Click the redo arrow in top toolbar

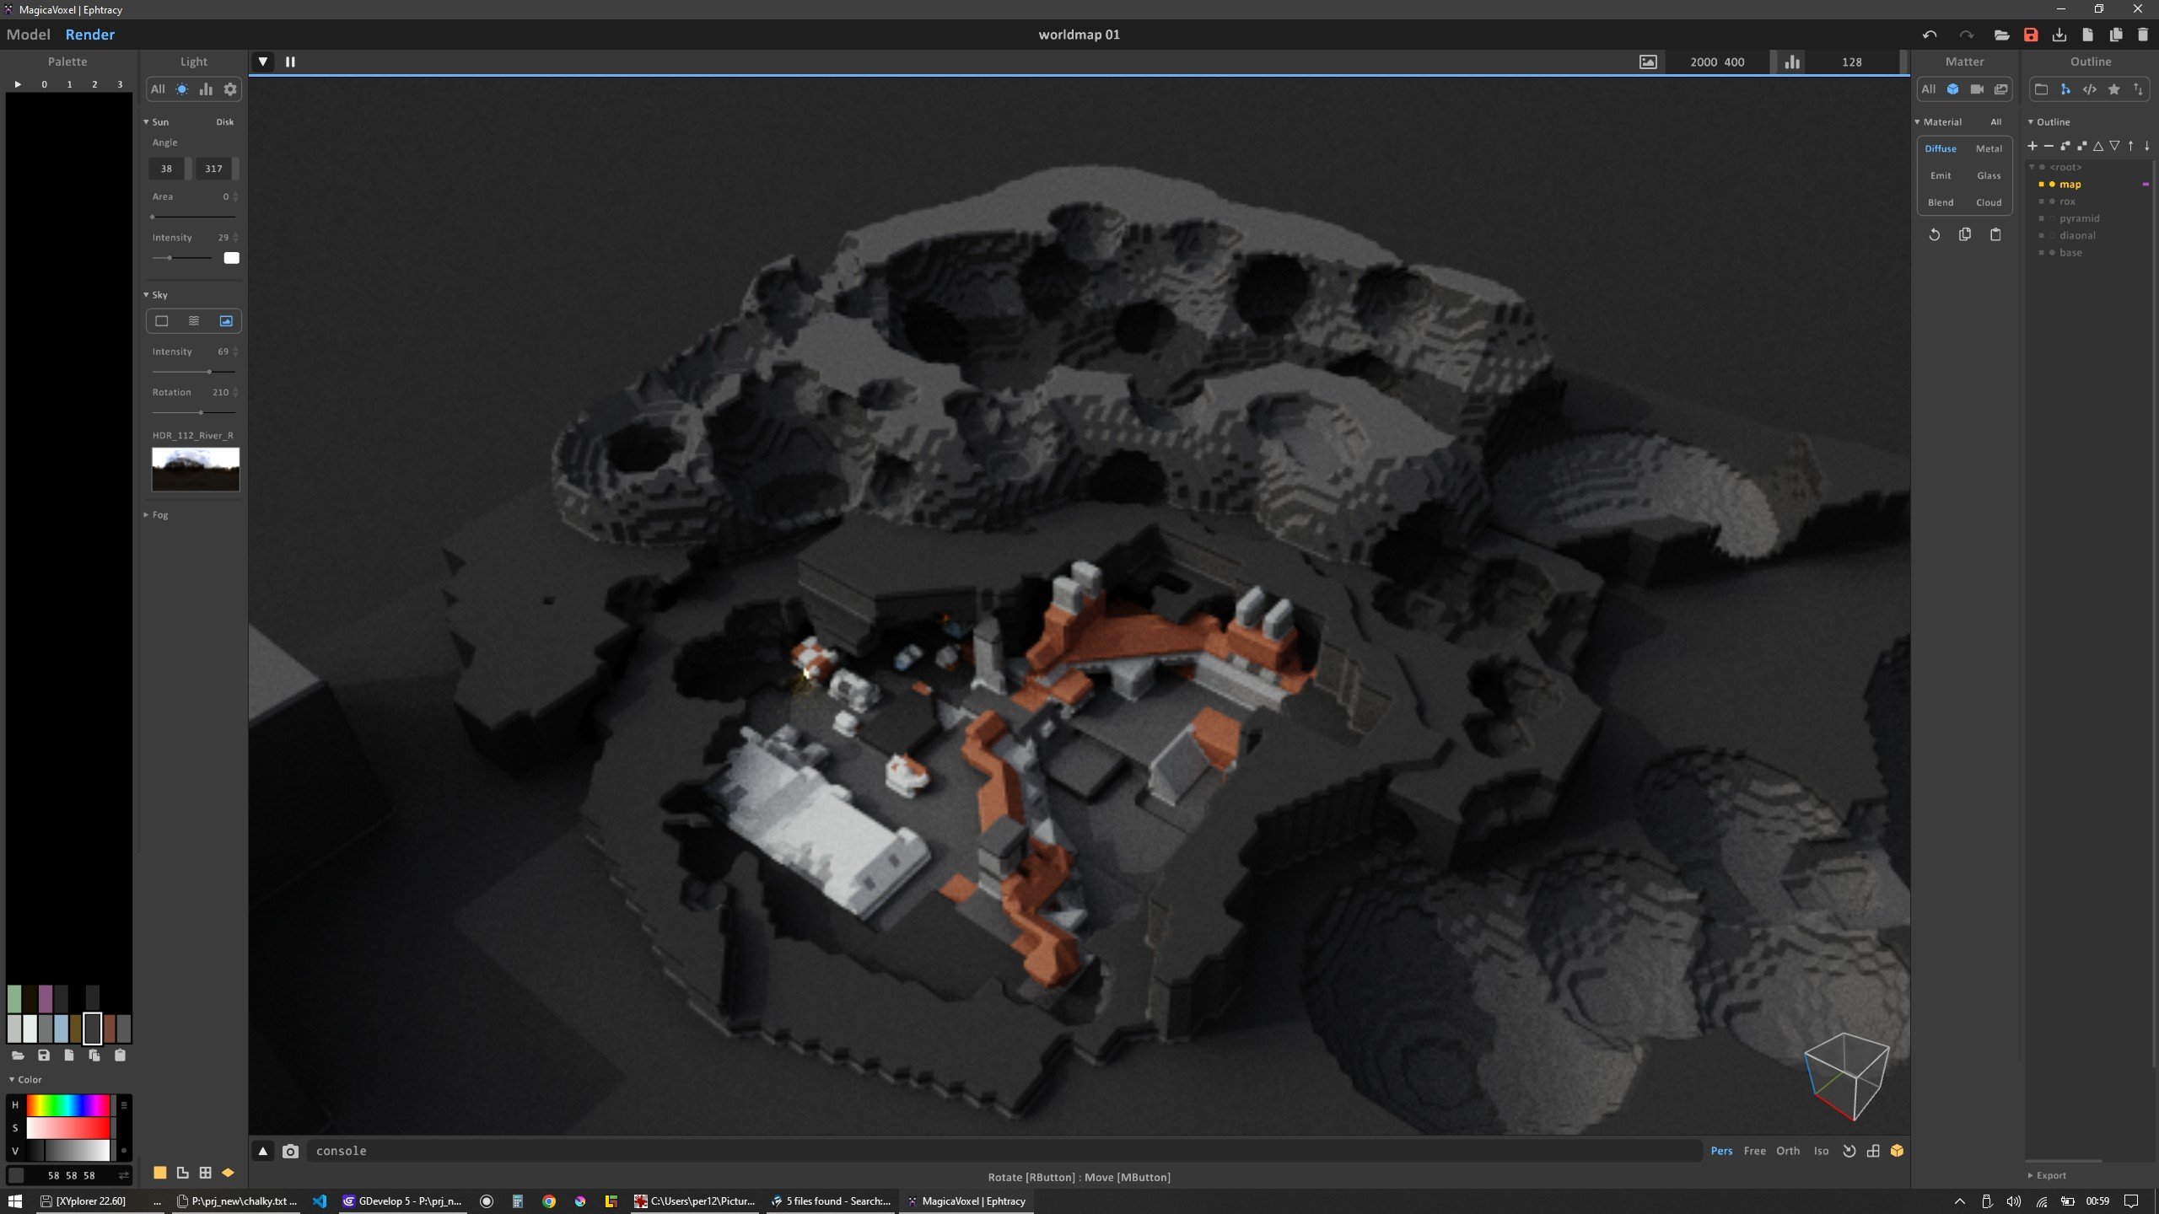(1967, 35)
